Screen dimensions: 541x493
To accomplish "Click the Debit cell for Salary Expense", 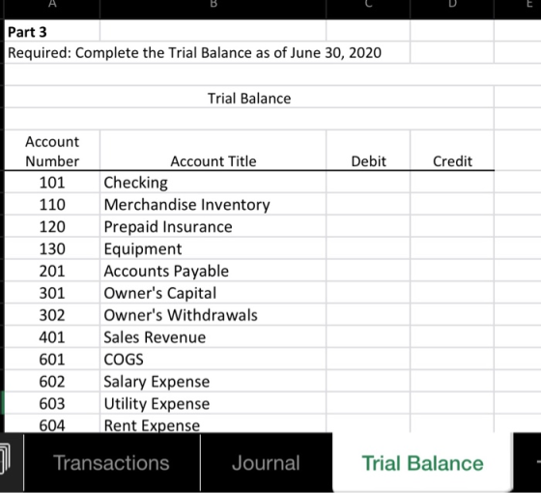I will [x=368, y=381].
